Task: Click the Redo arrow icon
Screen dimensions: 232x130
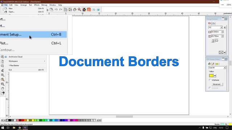Action: pos(61,10)
